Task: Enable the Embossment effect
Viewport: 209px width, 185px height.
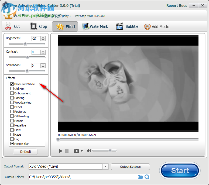Action: 12,93
